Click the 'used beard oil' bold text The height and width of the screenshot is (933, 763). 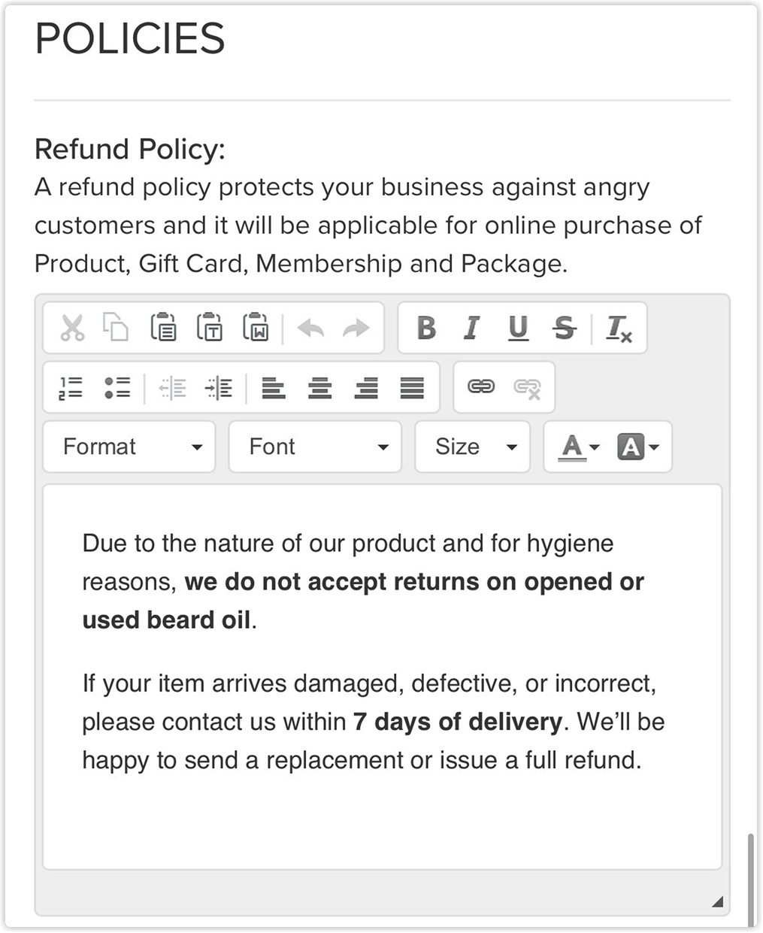tap(166, 620)
